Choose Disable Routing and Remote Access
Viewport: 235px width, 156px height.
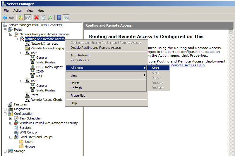[x=107, y=48]
